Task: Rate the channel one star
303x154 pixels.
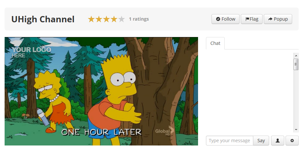Action: [x=91, y=19]
